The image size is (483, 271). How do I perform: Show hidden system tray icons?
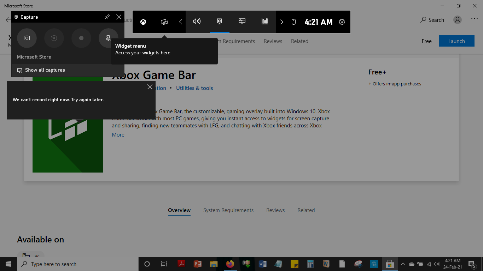tap(403, 264)
